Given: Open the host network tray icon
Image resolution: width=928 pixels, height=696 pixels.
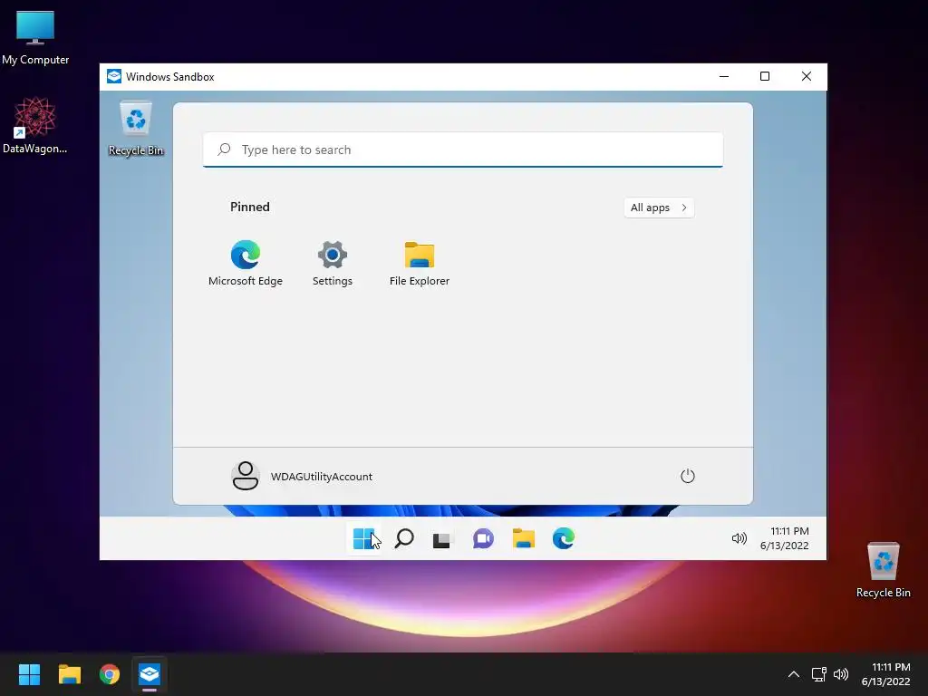Looking at the screenshot, I should (818, 674).
